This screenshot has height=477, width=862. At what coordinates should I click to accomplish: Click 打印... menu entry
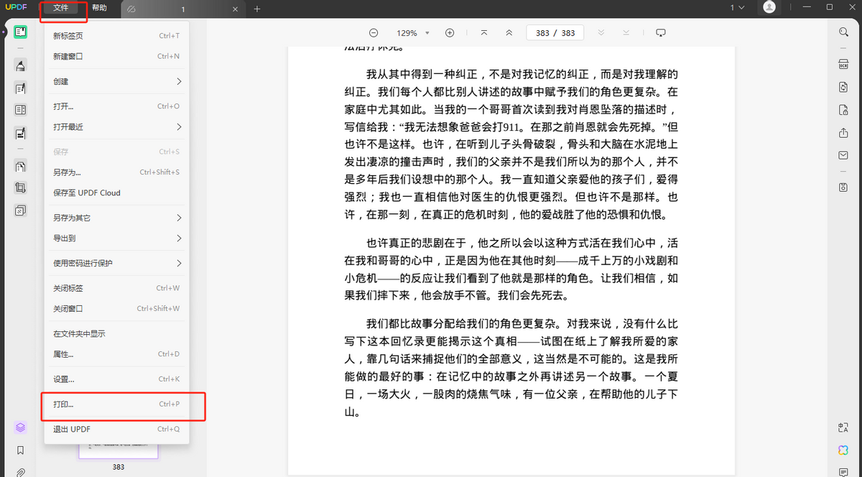tap(116, 404)
